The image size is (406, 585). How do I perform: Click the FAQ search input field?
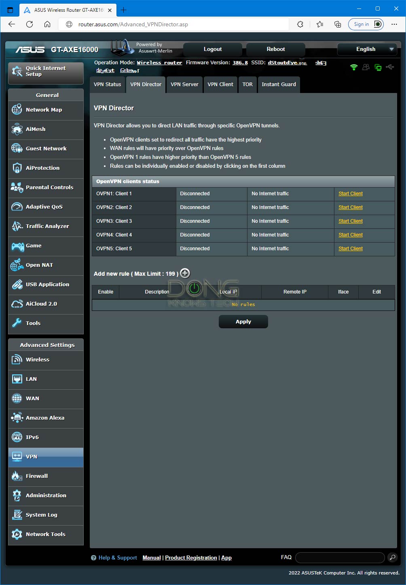click(x=340, y=558)
